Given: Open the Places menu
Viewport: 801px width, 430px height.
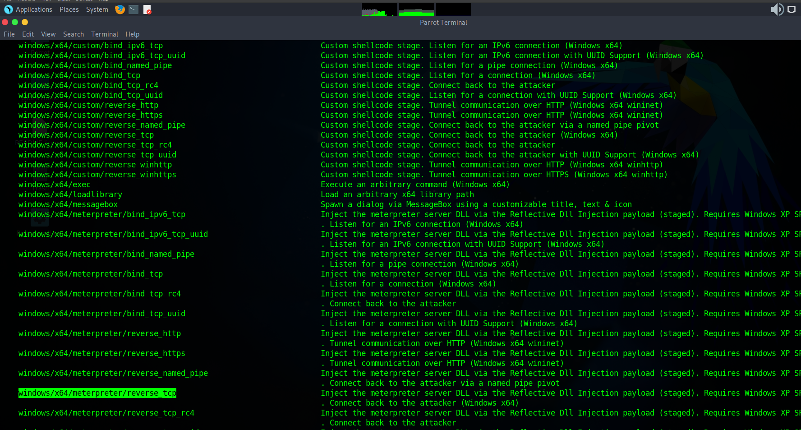Looking at the screenshot, I should 69,9.
